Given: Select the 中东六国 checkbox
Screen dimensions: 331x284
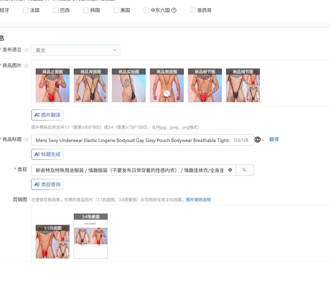Looking at the screenshot, I should click(x=146, y=10).
